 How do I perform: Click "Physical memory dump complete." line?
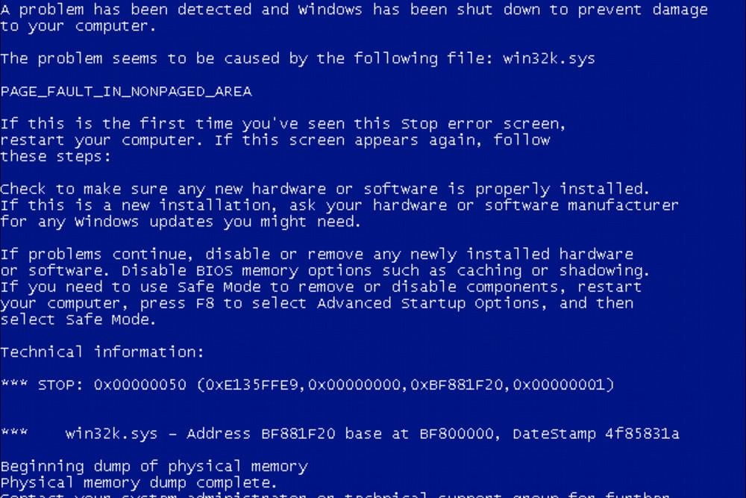(139, 483)
